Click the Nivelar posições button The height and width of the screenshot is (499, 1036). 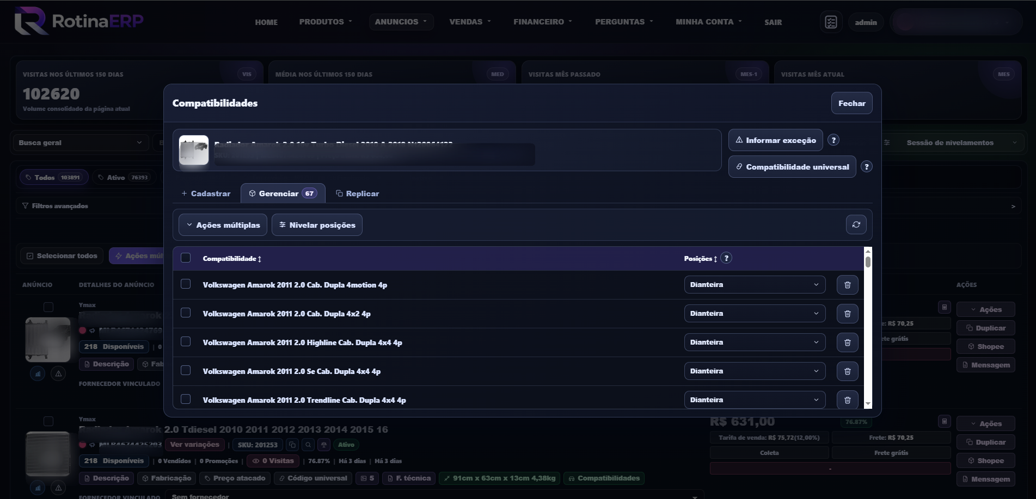pyautogui.click(x=317, y=225)
